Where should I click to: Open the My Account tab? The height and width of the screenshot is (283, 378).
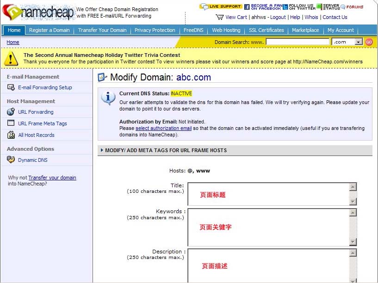pos(341,30)
